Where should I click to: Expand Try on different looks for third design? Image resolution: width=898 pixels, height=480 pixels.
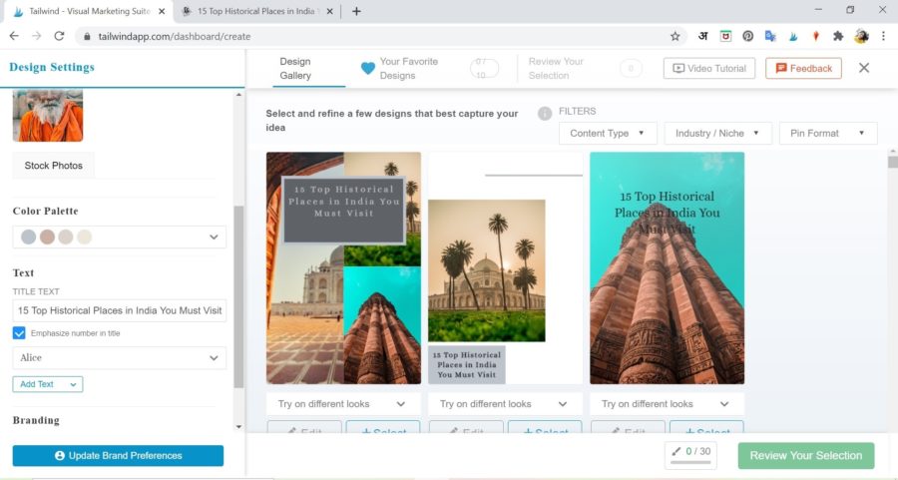(667, 404)
